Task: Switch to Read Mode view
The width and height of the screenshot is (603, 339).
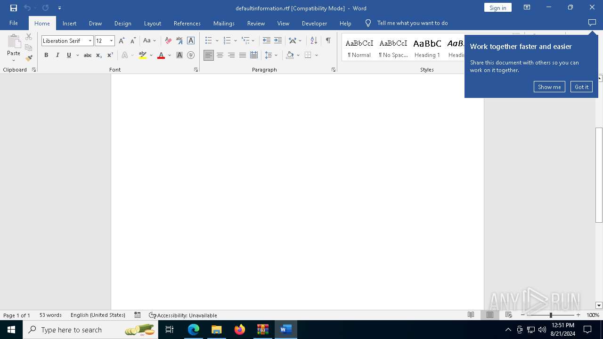Action: [471, 315]
